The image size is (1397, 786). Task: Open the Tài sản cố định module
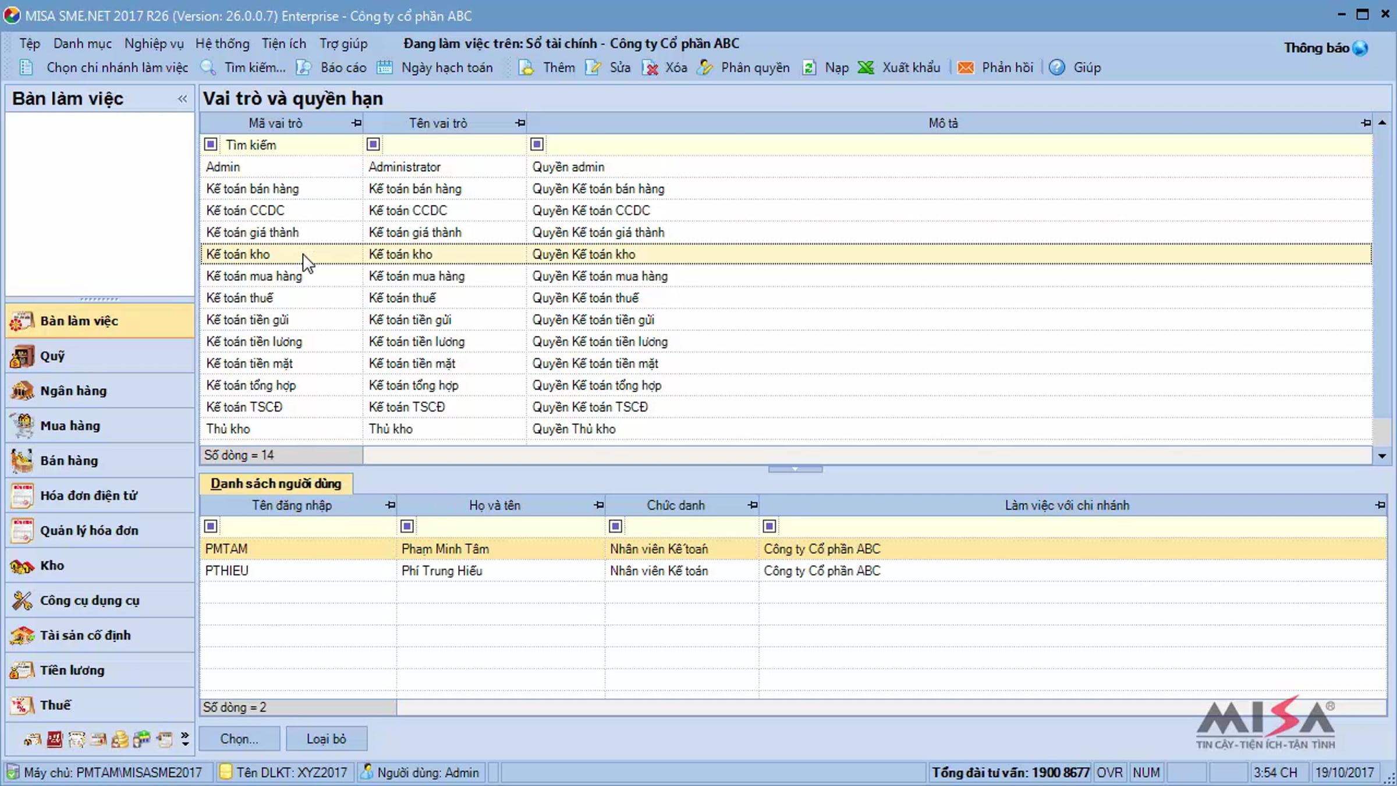click(x=100, y=635)
